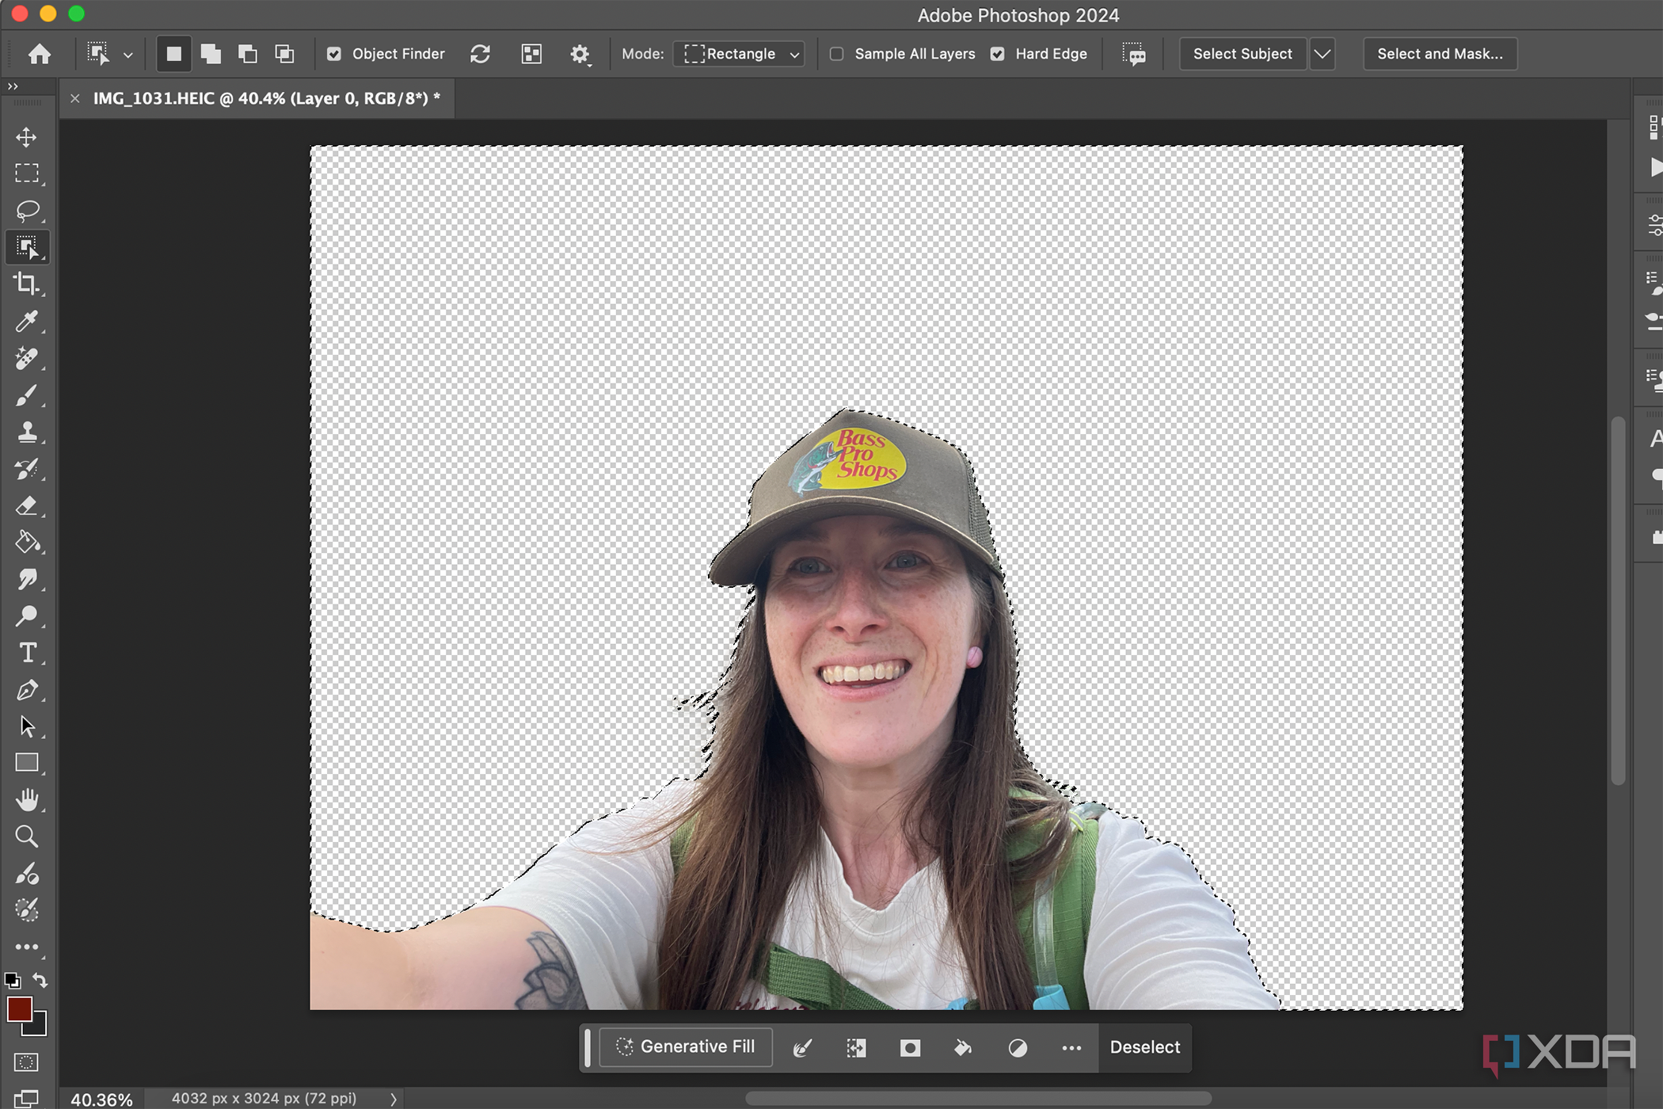Close the IMG_1031.HEIC tab

[75, 98]
